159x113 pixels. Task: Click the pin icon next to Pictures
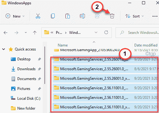[x=39, y=89]
